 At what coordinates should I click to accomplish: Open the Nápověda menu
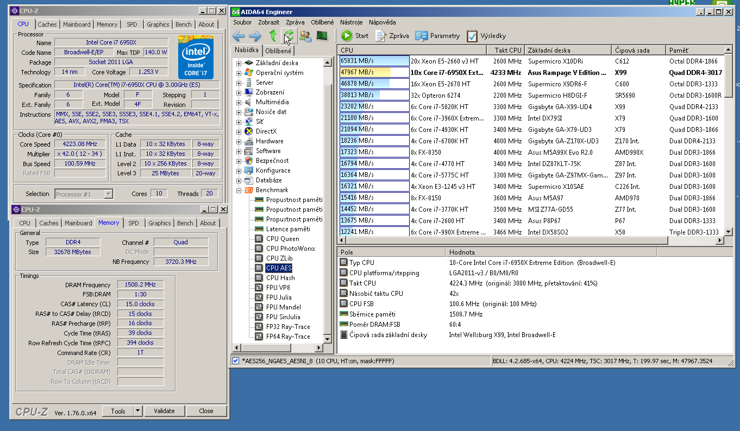pyautogui.click(x=382, y=22)
